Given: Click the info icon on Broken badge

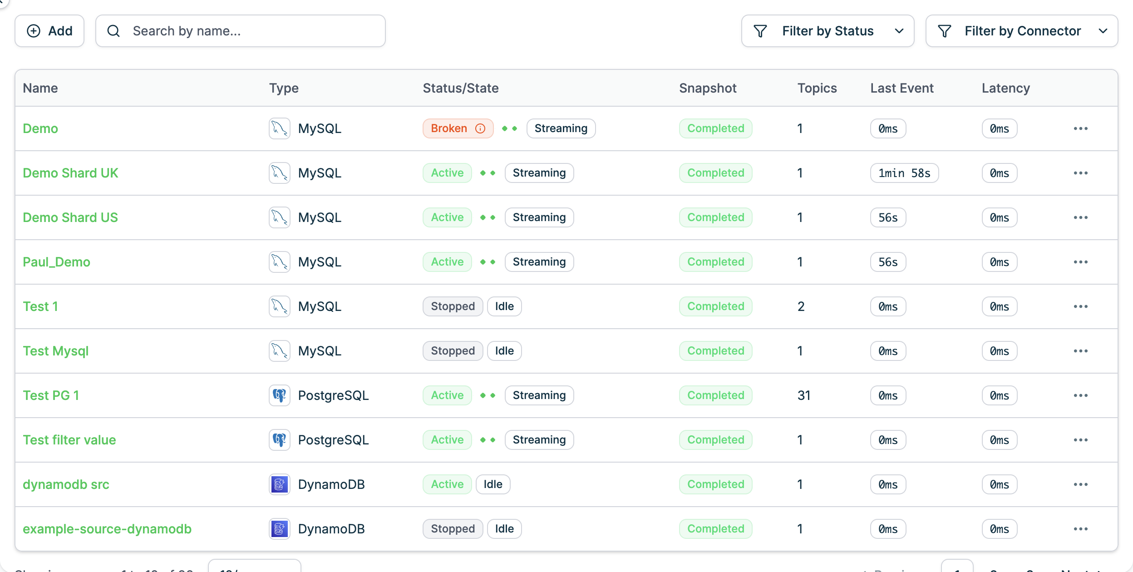Looking at the screenshot, I should tap(480, 128).
